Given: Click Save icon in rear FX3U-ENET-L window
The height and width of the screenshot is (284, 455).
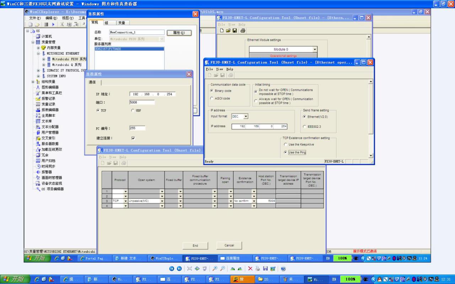Looking at the screenshot, I should click(x=235, y=31).
